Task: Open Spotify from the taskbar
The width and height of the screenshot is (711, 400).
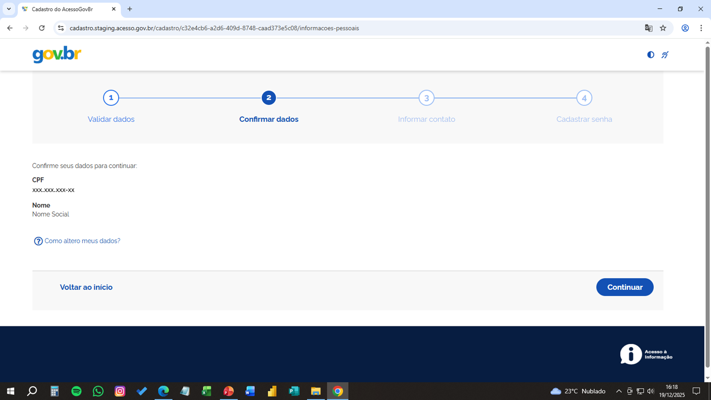Action: click(76, 391)
